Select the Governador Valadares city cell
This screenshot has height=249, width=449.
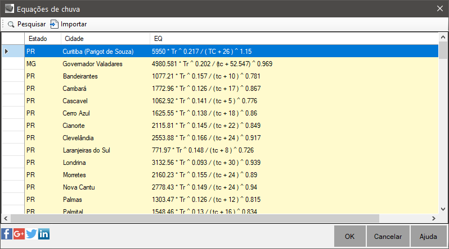[x=105, y=64]
